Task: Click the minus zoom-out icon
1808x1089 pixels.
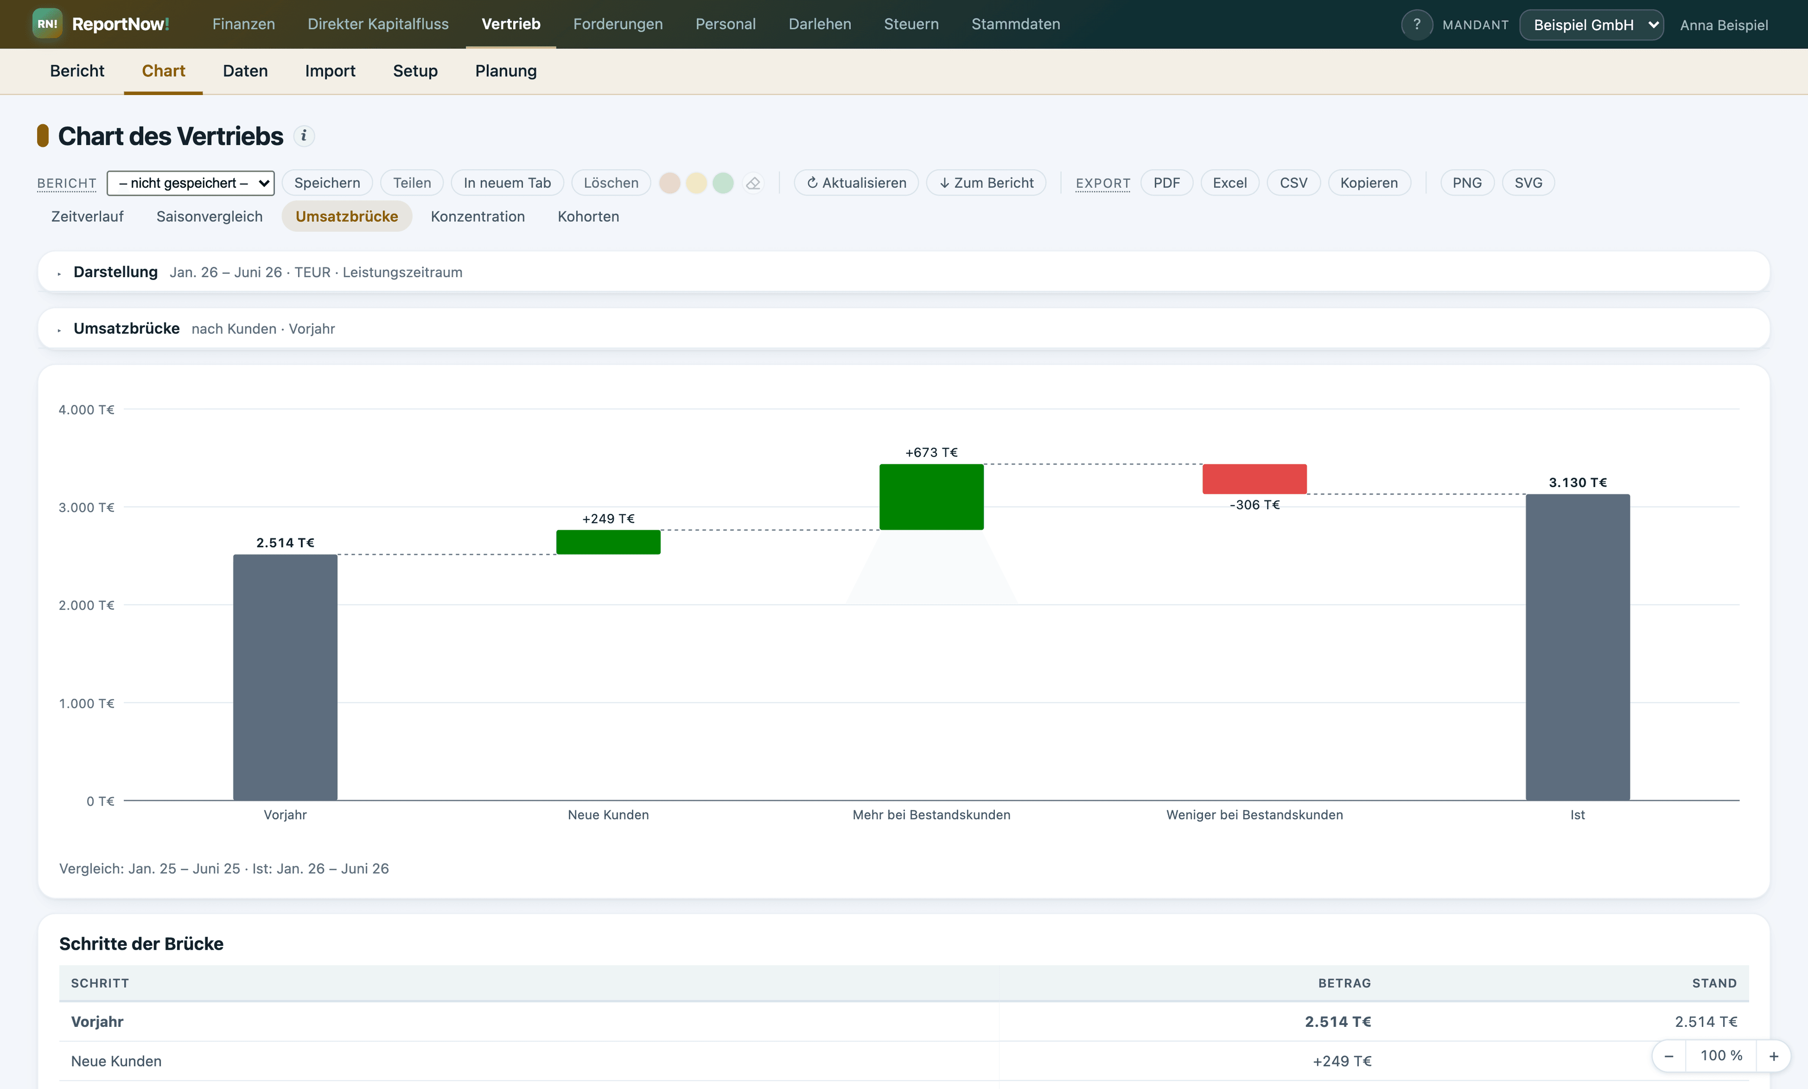Action: (1669, 1056)
